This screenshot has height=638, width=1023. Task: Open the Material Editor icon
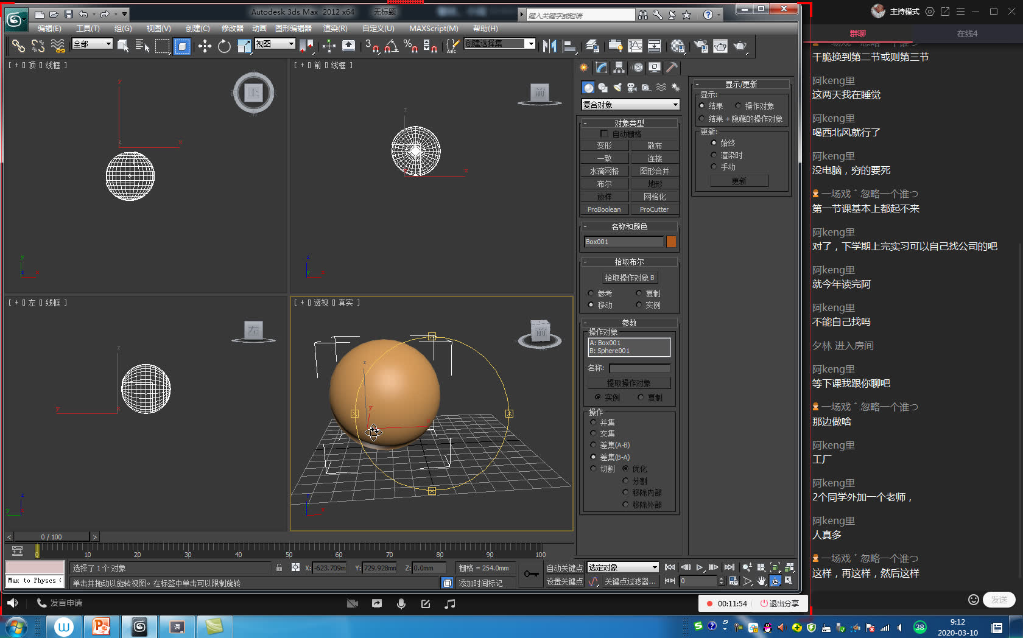(678, 46)
